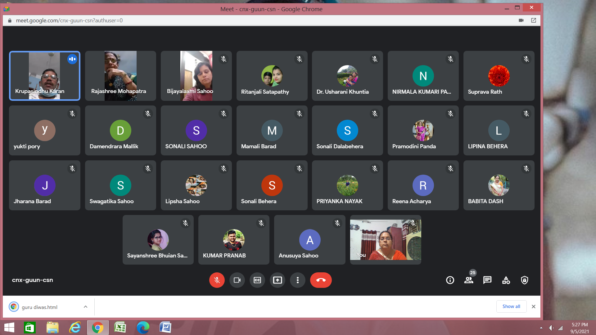Click Lipsha Sahoo's collage profile picture
The image size is (596, 335).
pyautogui.click(x=196, y=185)
